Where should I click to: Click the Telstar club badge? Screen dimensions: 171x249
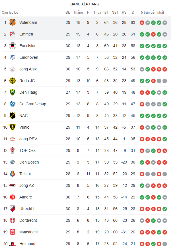coord(12,174)
